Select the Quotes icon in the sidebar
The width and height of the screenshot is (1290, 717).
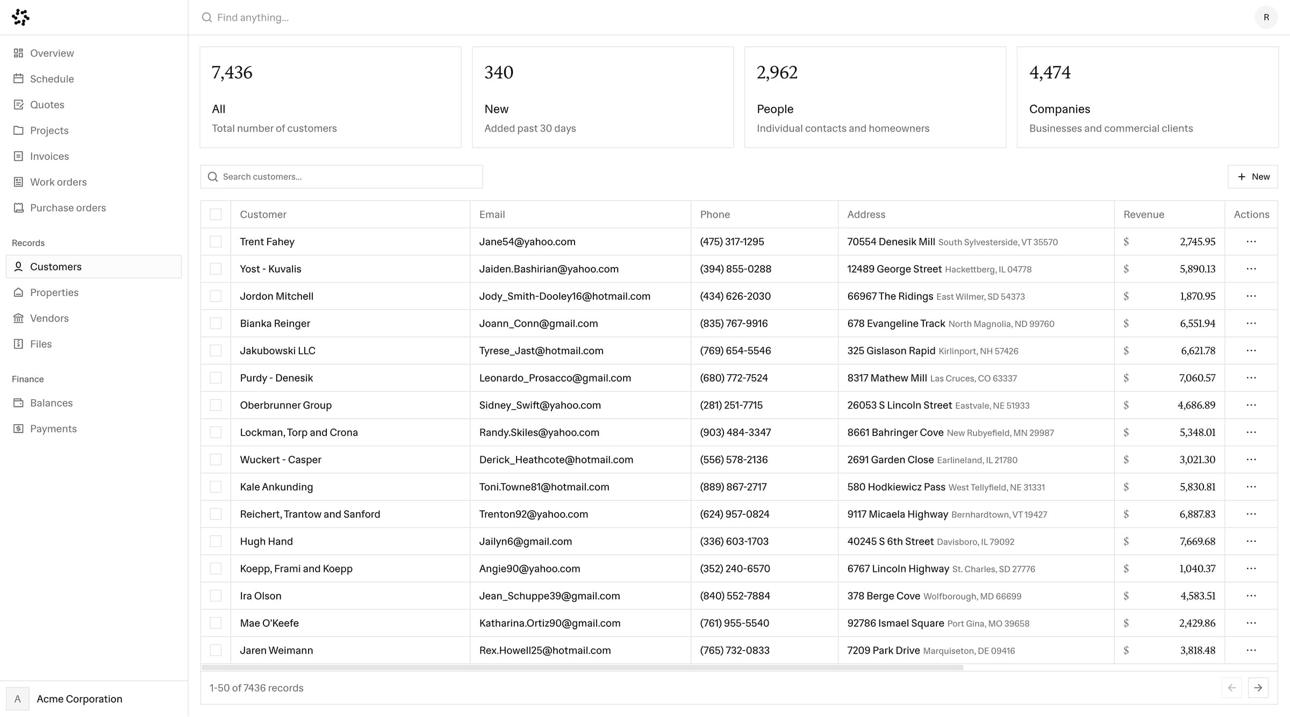click(19, 104)
